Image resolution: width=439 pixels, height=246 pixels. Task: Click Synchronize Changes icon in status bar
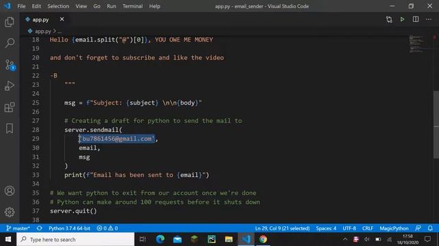(x=40, y=228)
